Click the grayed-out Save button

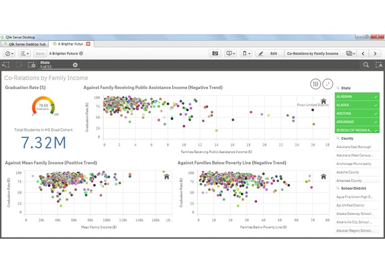pyautogui.click(x=40, y=54)
